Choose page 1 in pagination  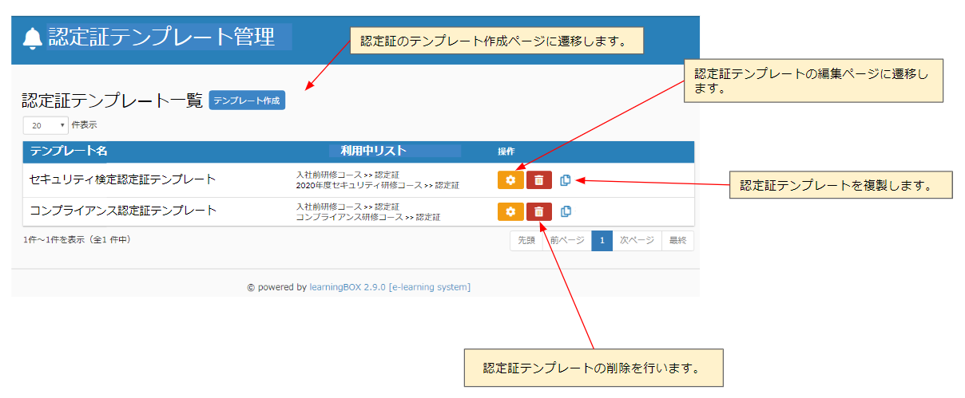click(x=602, y=241)
